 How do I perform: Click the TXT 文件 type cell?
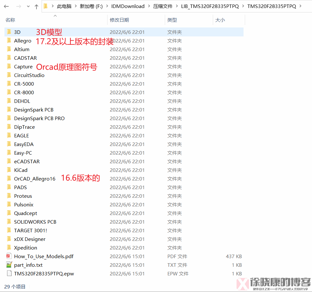coord(177,265)
